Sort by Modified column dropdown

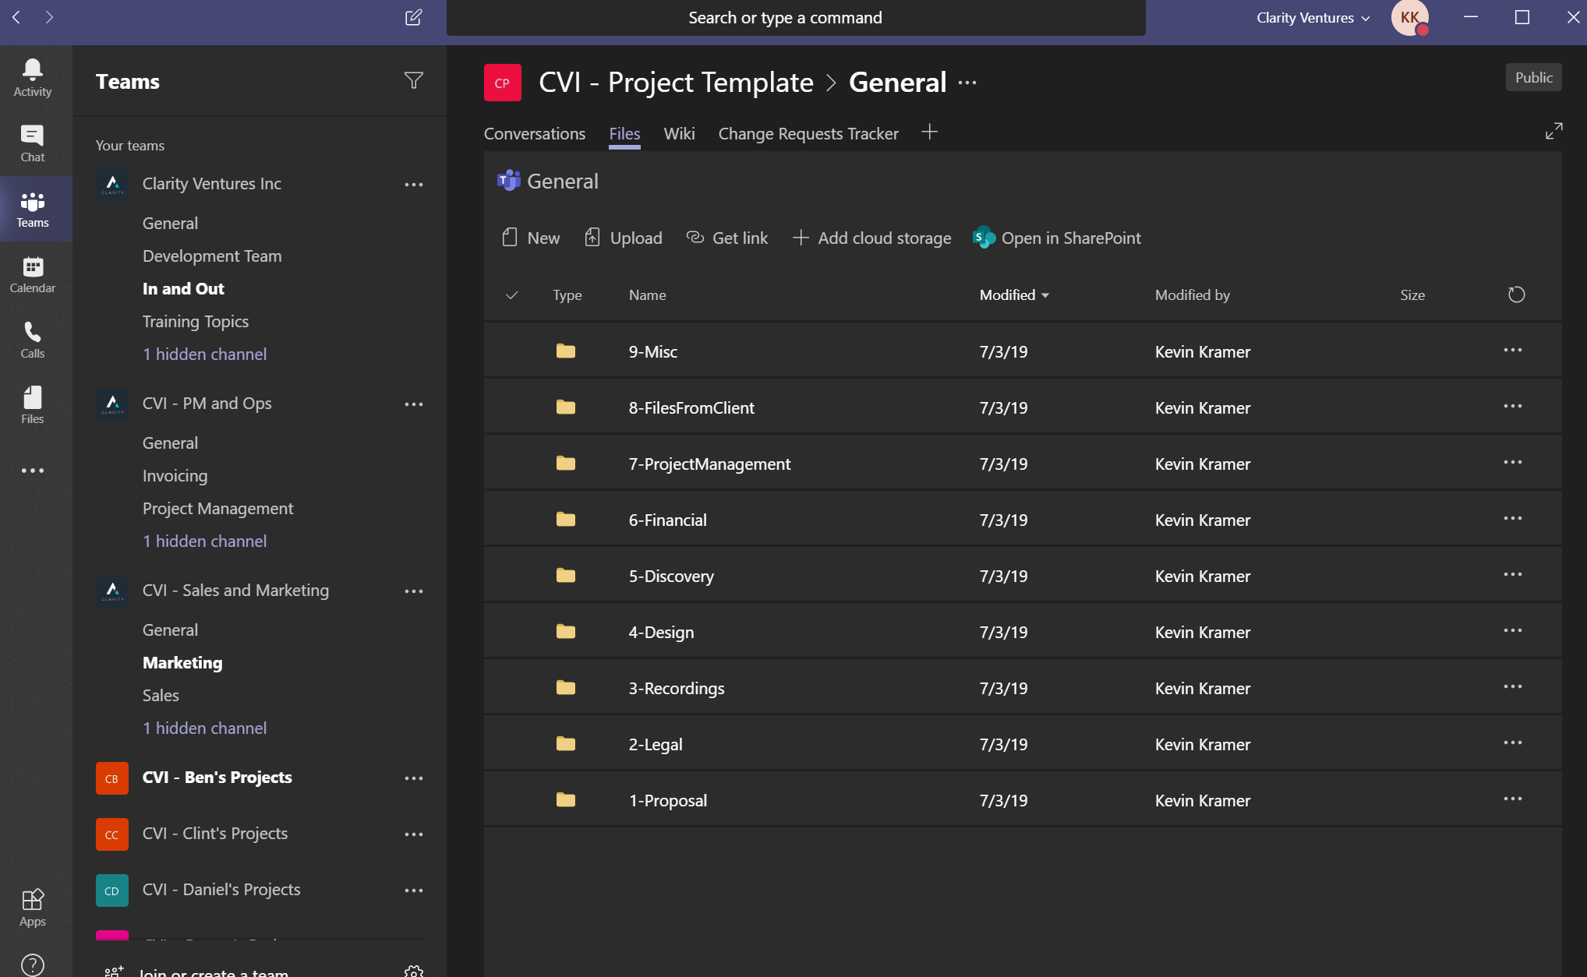tap(1014, 295)
